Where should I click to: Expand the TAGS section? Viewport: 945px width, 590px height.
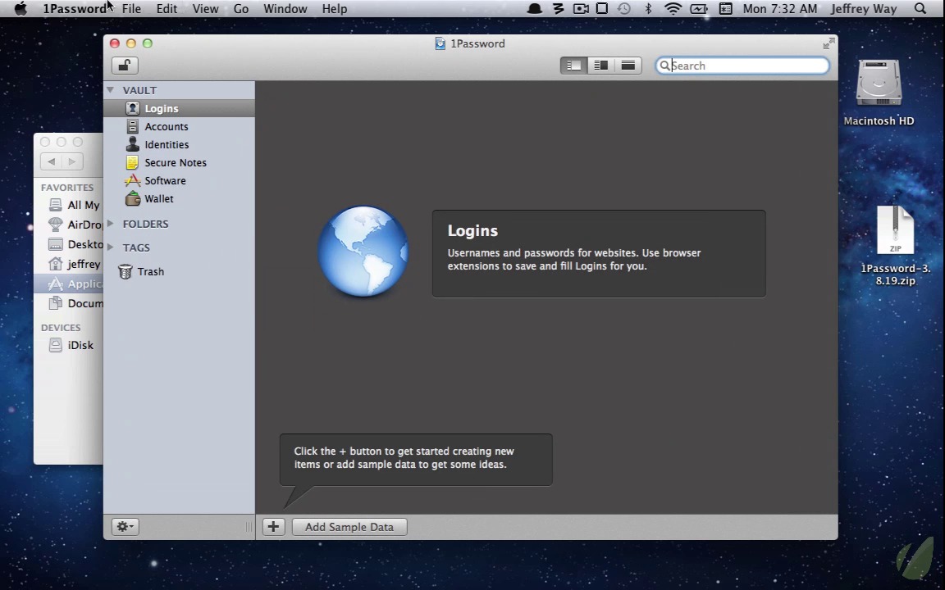point(110,247)
